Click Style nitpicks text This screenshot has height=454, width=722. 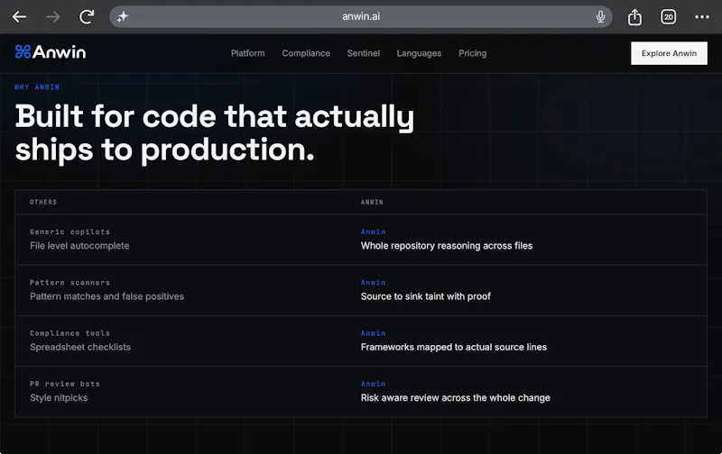tap(59, 397)
